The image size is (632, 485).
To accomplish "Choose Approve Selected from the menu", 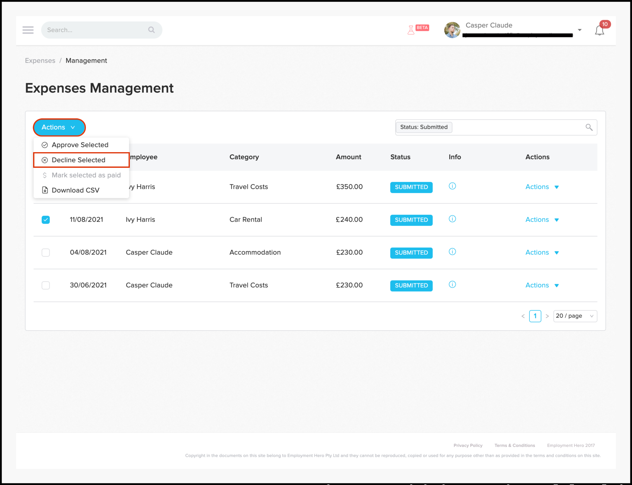I will 80,145.
